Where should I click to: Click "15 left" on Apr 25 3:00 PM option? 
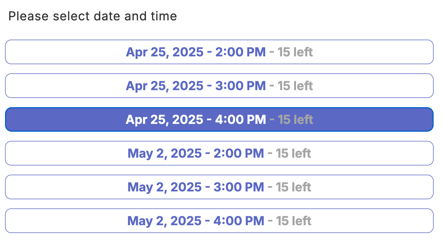295,86
